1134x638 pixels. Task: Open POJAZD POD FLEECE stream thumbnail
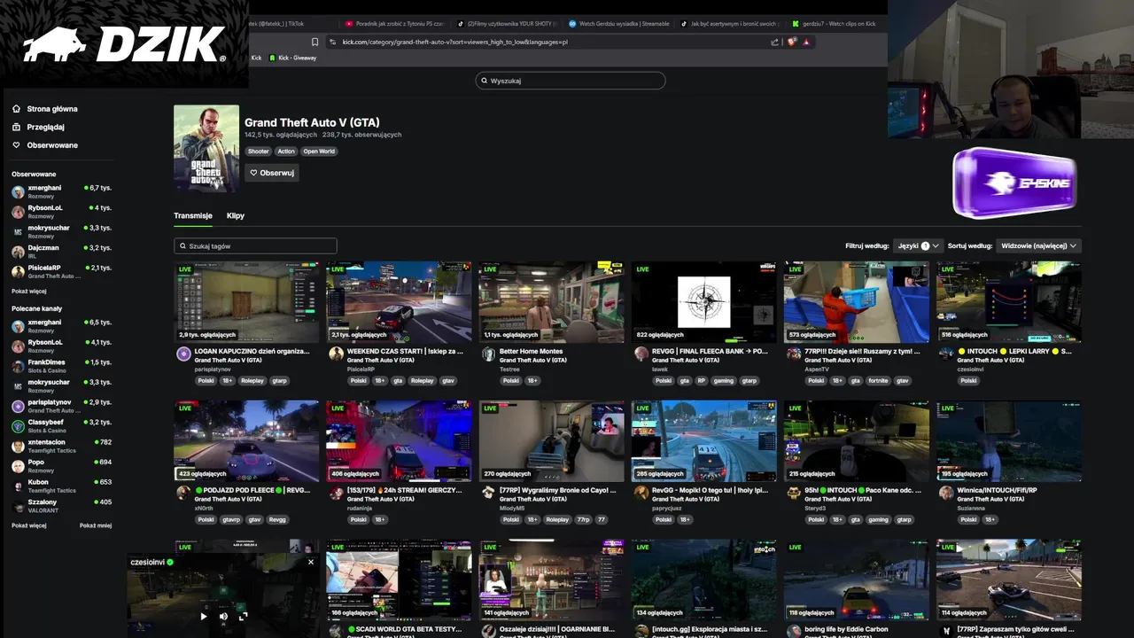[x=246, y=440]
